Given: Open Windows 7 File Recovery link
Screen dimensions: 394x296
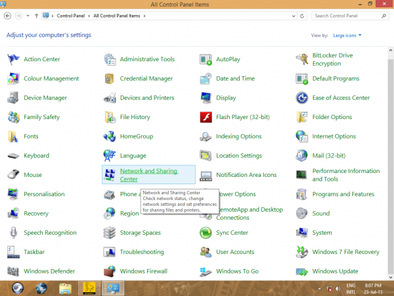Looking at the screenshot, I should pyautogui.click(x=346, y=252).
